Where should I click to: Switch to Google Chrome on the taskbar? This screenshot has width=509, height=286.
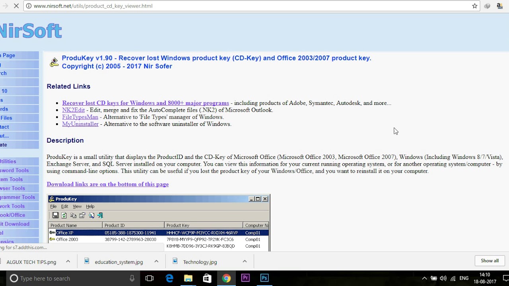click(x=226, y=278)
